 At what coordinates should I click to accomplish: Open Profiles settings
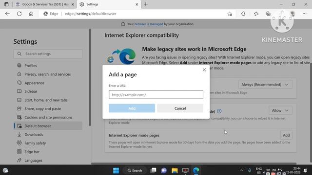point(48,66)
